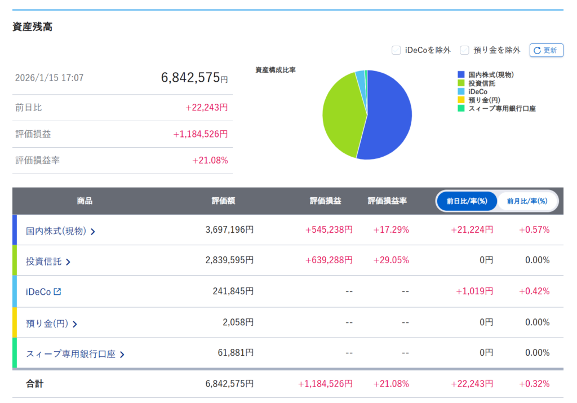Click chevron next to スイープ専用銀行口座

122,355
